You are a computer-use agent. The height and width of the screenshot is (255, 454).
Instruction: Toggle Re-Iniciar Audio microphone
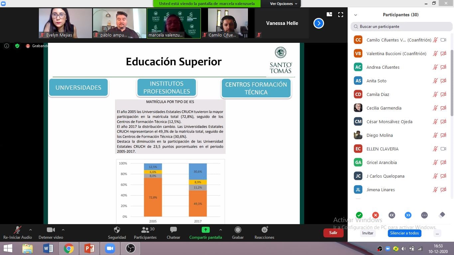(18, 230)
